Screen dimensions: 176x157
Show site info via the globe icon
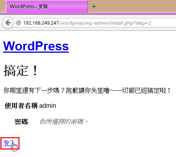pyautogui.click(x=18, y=23)
